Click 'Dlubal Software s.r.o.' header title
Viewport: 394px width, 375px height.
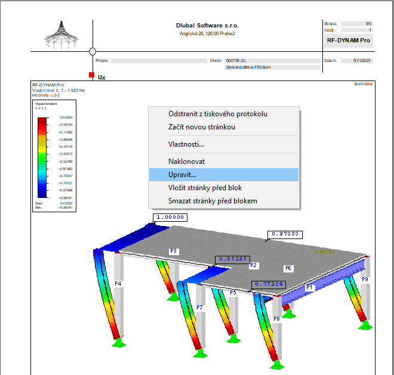[x=207, y=26]
